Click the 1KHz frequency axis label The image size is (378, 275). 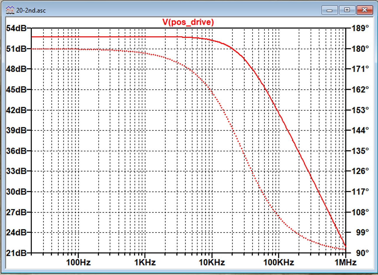click(145, 262)
